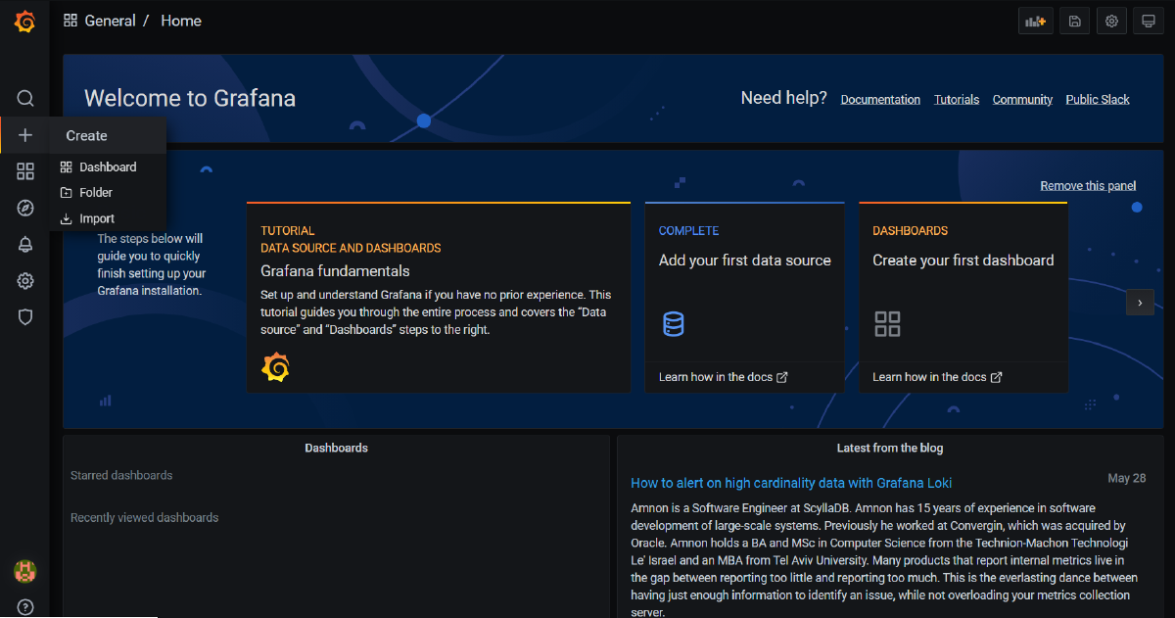Viewport: 1175px width, 618px height.
Task: Click the Add panel icon in top bar
Action: [1036, 21]
